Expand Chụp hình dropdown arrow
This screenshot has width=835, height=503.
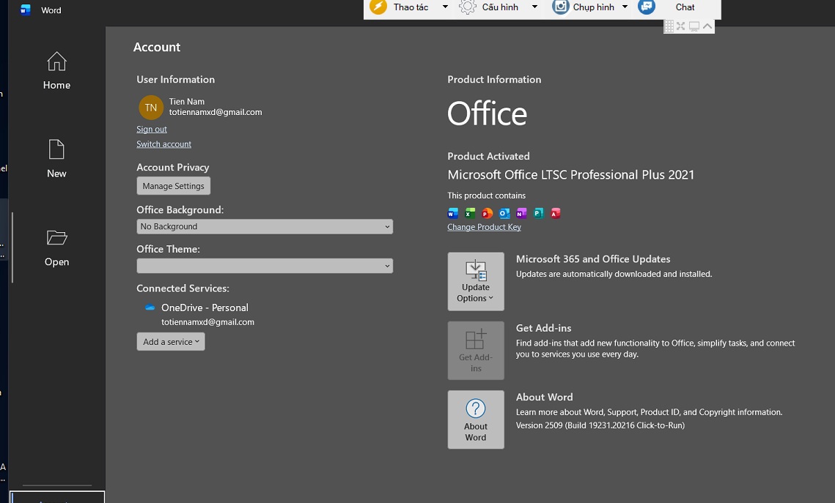[x=625, y=7]
